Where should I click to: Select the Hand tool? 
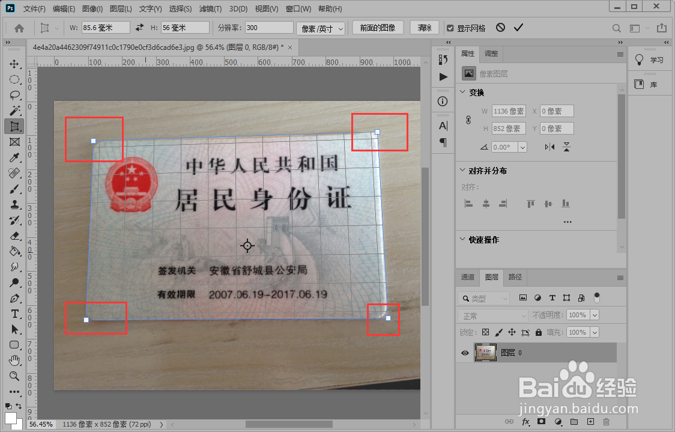(x=14, y=360)
